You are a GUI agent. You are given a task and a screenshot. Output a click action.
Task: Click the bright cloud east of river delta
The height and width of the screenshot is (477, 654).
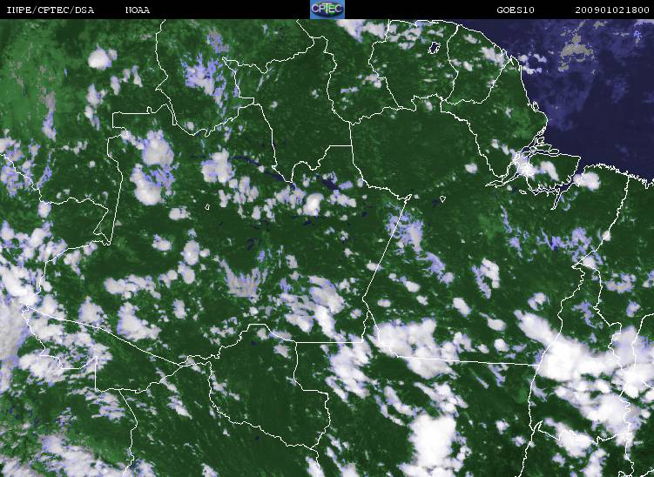pyautogui.click(x=588, y=180)
